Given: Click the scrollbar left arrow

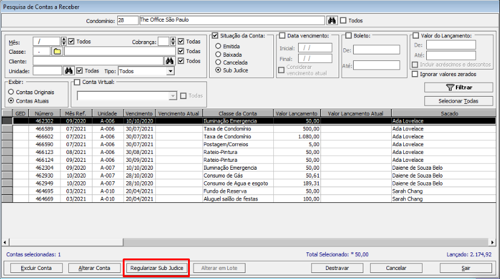Looking at the screenshot, I should 5,242.
